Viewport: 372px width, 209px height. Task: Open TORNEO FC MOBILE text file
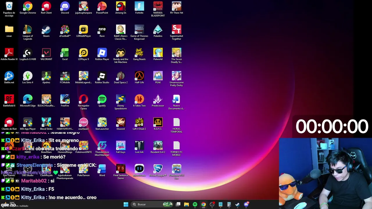point(176,149)
